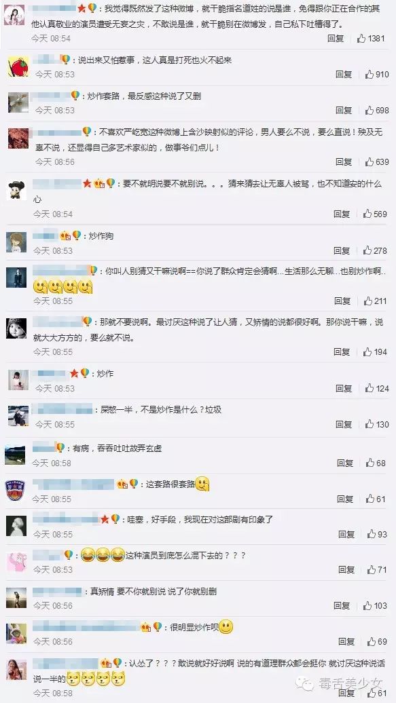This screenshot has height=703, width=396.
Task: Reply to the top comment with 1381 likes
Action: point(336,39)
